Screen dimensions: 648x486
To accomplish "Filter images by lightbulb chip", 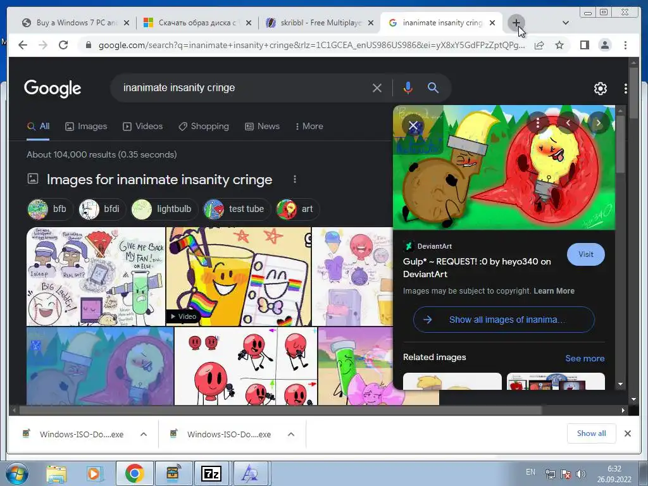I will (x=164, y=209).
